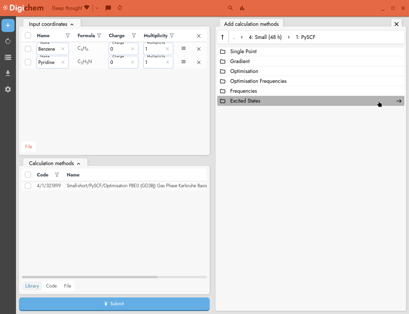
Task: Click the File button under coordinates
Action: (29, 147)
